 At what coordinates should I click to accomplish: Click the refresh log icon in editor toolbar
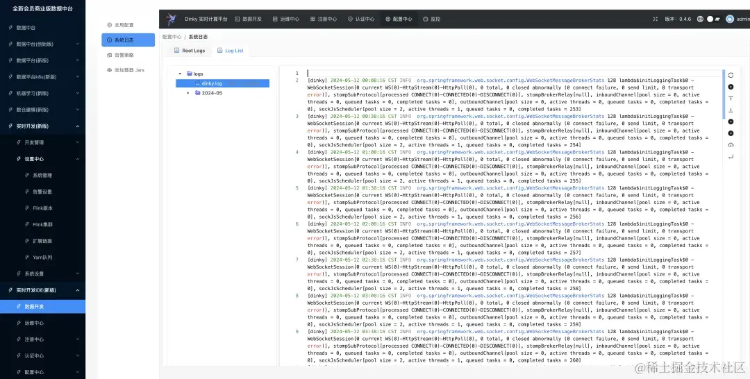pos(731,75)
